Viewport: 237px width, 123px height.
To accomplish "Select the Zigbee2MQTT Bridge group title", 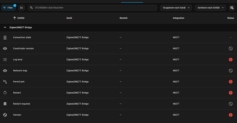I will [x=21, y=28].
